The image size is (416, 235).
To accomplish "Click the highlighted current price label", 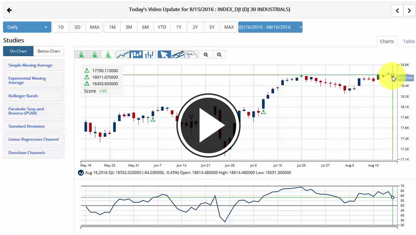I will pyautogui.click(x=404, y=78).
